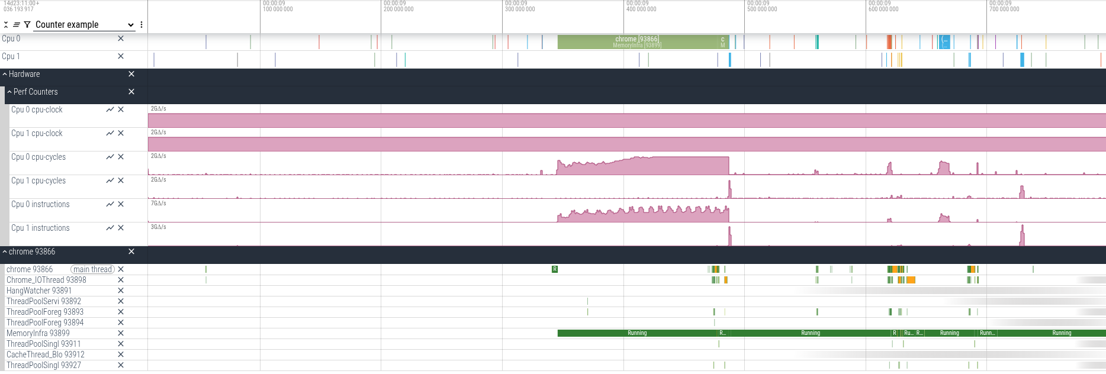Remove the Cpu 1 track
The width and height of the screenshot is (1106, 374).
(x=121, y=56)
